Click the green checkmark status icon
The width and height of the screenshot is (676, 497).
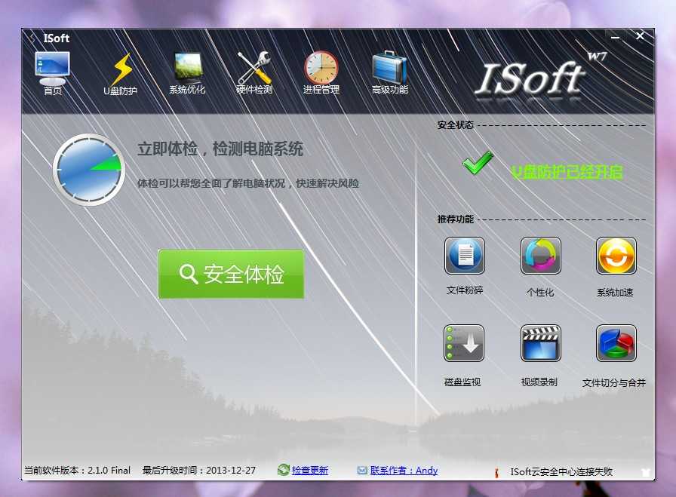tap(478, 162)
